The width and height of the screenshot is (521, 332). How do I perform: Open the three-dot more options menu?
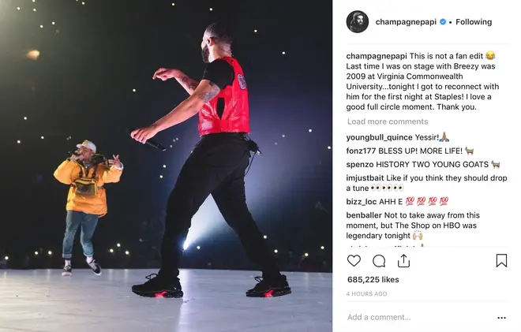click(x=502, y=318)
